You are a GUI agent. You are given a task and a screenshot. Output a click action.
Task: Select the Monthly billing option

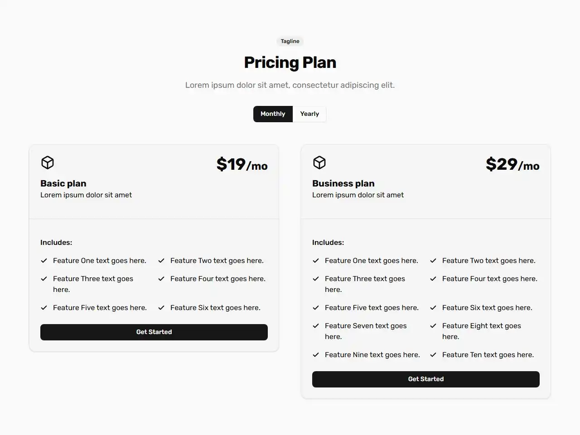272,114
